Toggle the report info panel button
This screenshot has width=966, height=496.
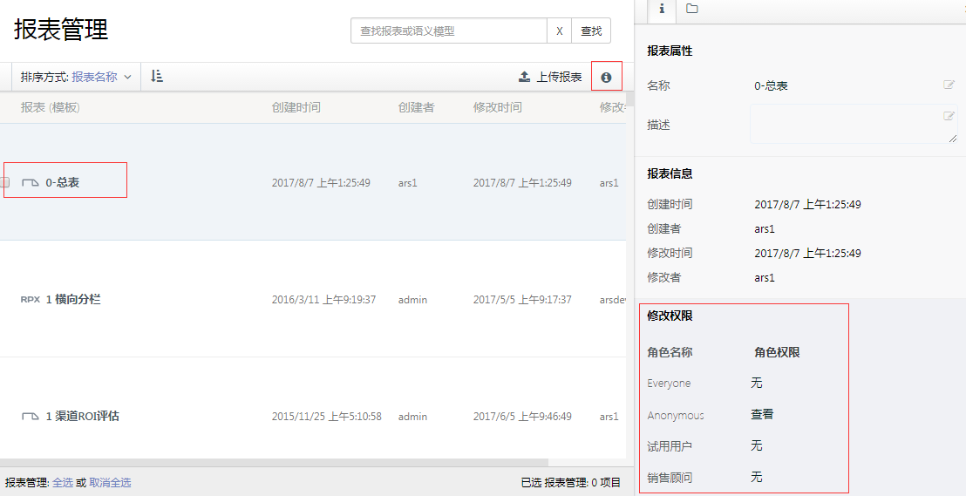coord(606,77)
